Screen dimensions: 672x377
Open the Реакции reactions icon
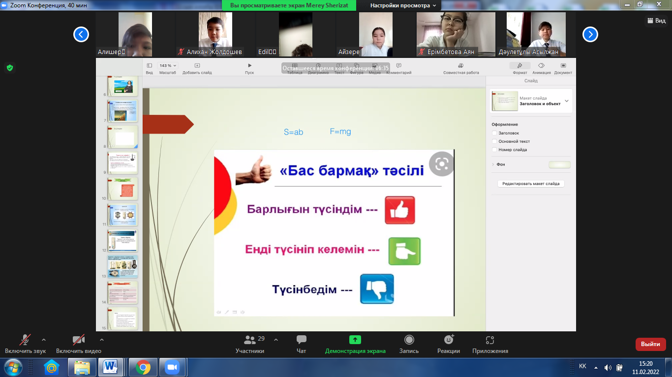click(448, 340)
